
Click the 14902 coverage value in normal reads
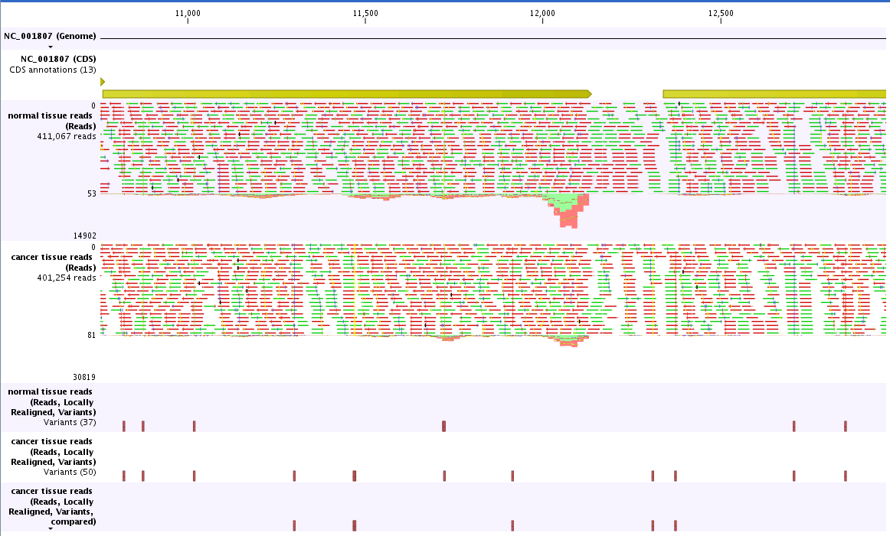[84, 236]
